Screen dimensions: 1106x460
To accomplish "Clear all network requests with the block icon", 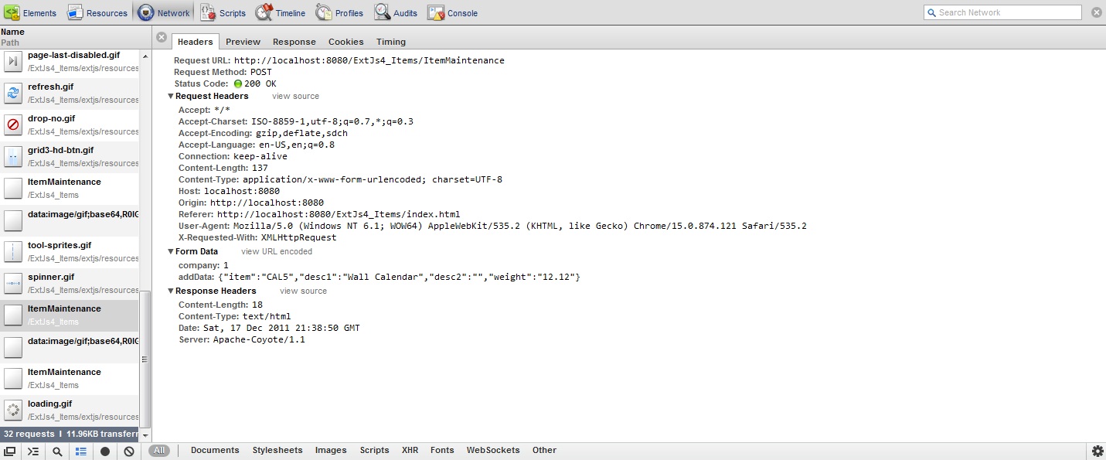I will click(128, 450).
